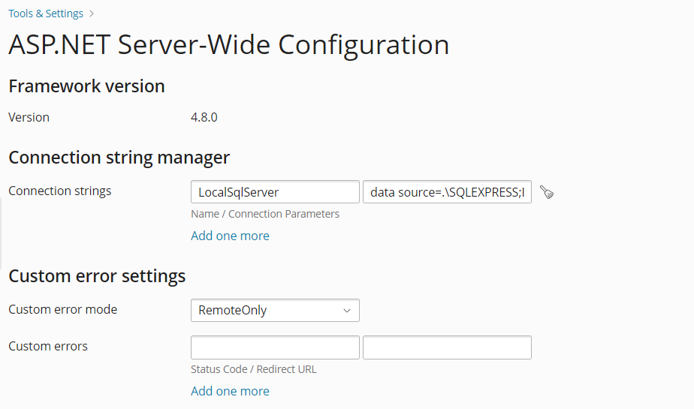Click the Custom errors field label
Viewport: 694px width, 409px height.
pos(48,346)
